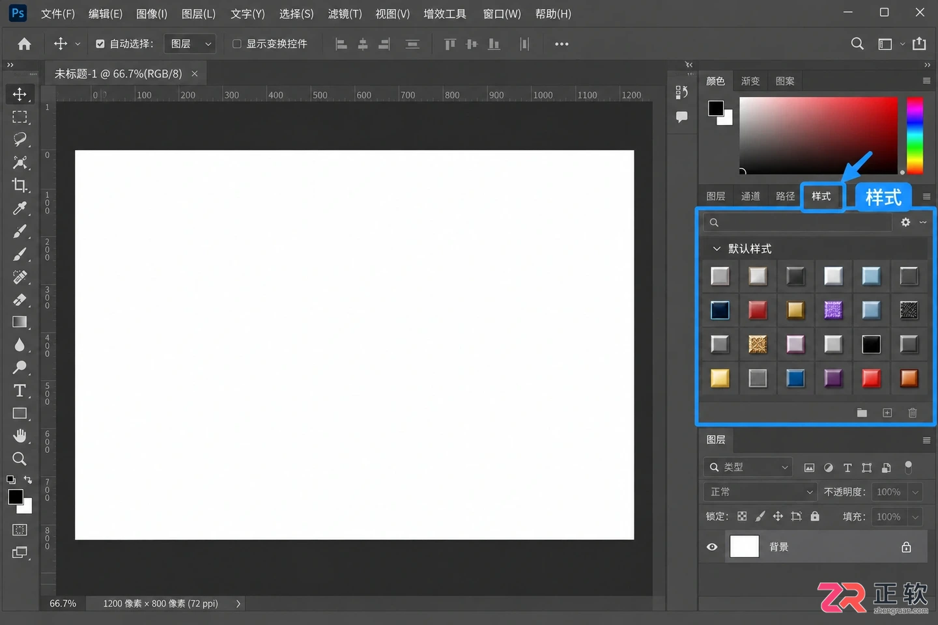Click the rainbow hue slider strip

(x=915, y=135)
